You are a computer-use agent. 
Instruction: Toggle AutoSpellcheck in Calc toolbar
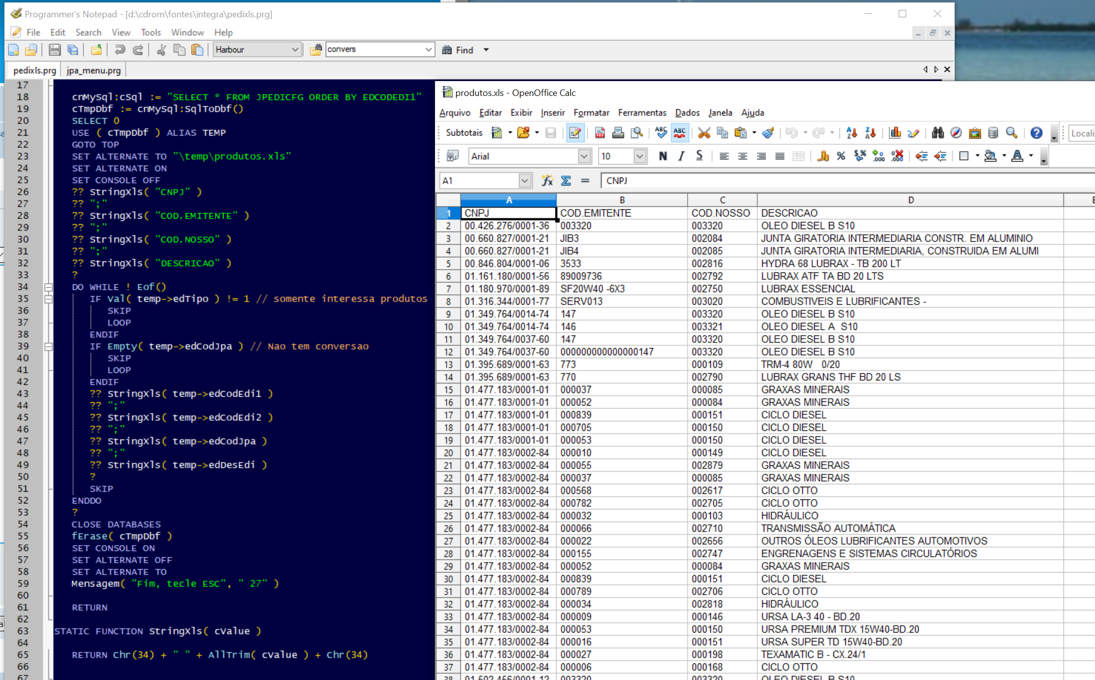click(x=680, y=133)
